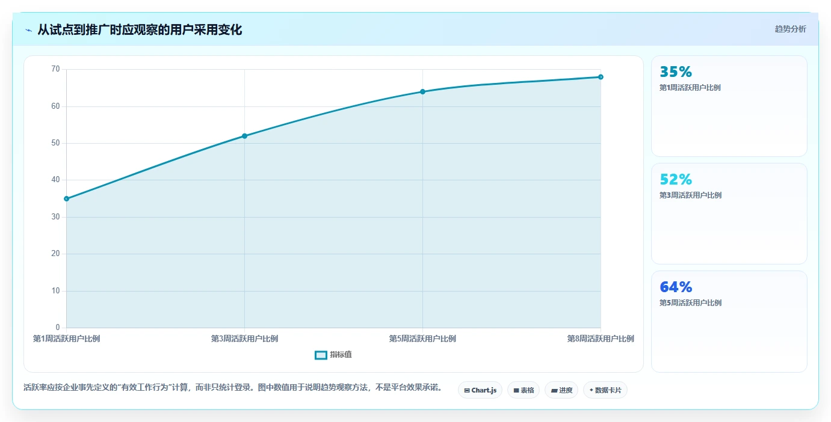Click the week 3 data point at 52
The height and width of the screenshot is (422, 831).
244,136
